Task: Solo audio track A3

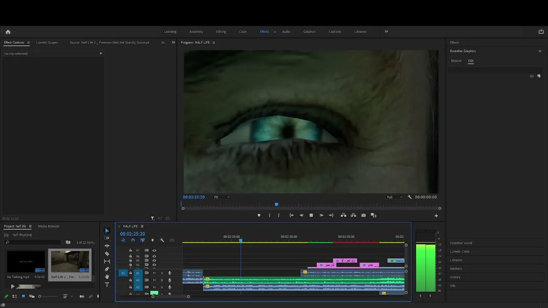Action: [162, 287]
